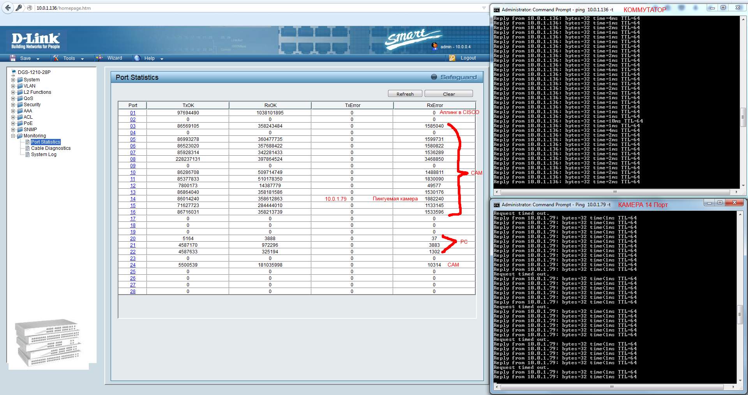Open port 28 link

tap(133, 291)
